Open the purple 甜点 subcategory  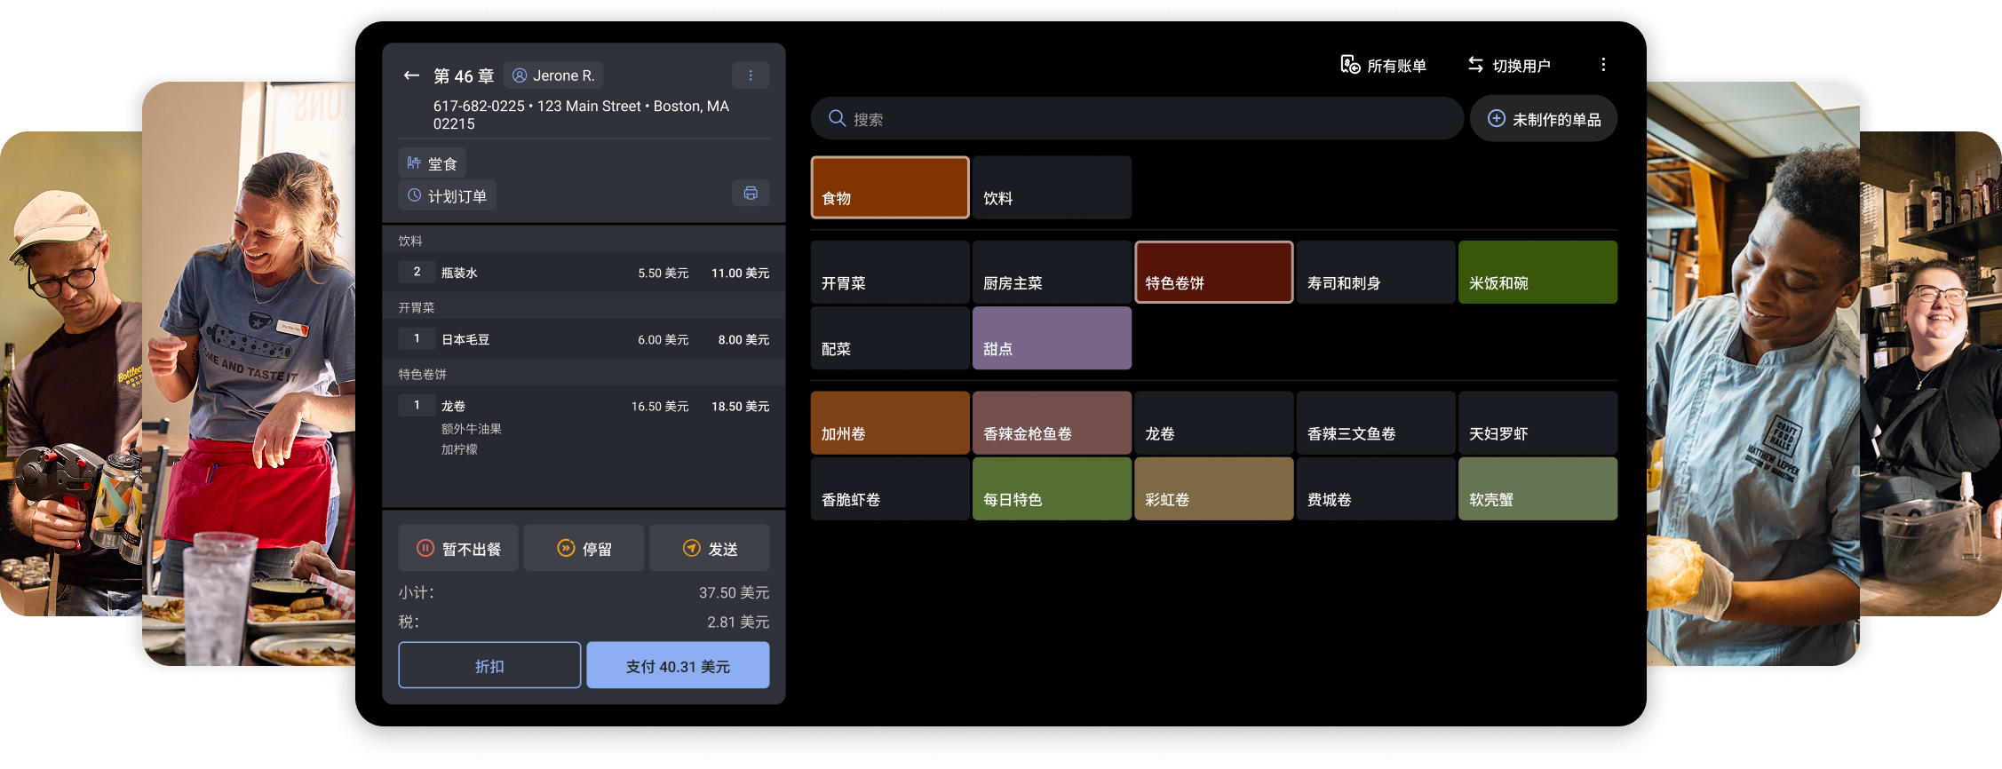tap(1052, 338)
